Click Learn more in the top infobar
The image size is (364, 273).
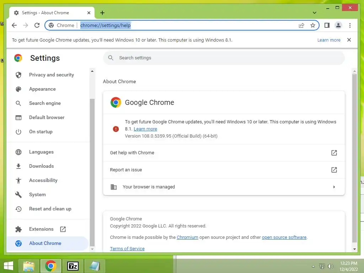pyautogui.click(x=329, y=40)
